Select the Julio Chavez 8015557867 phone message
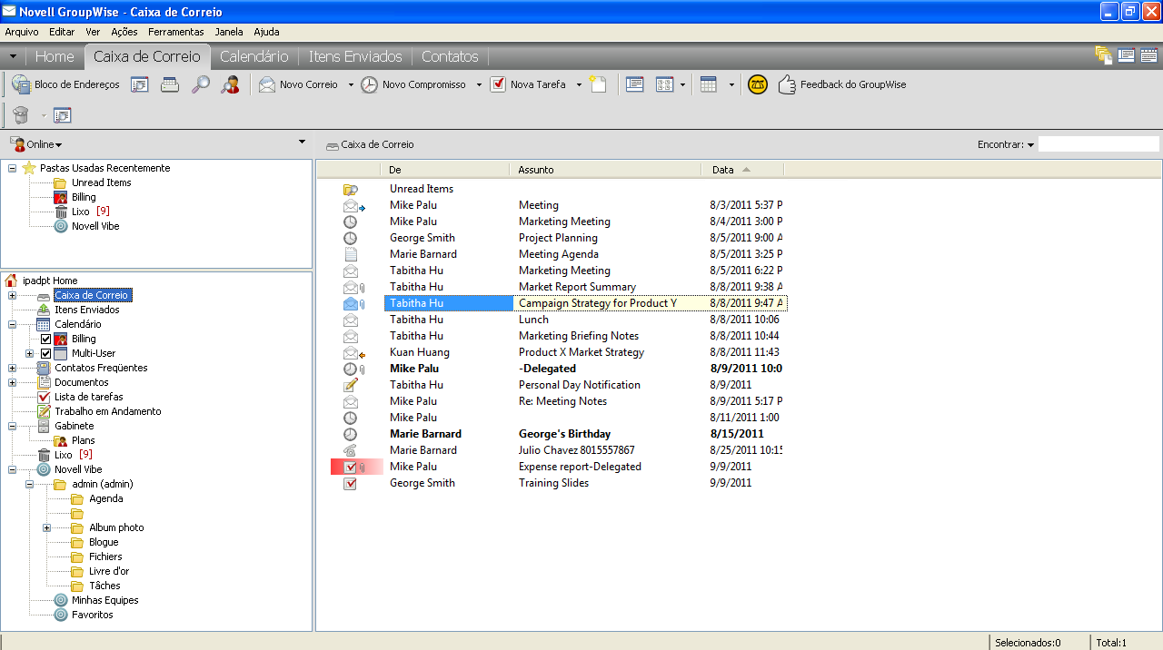The width and height of the screenshot is (1163, 650). pyautogui.click(x=576, y=450)
